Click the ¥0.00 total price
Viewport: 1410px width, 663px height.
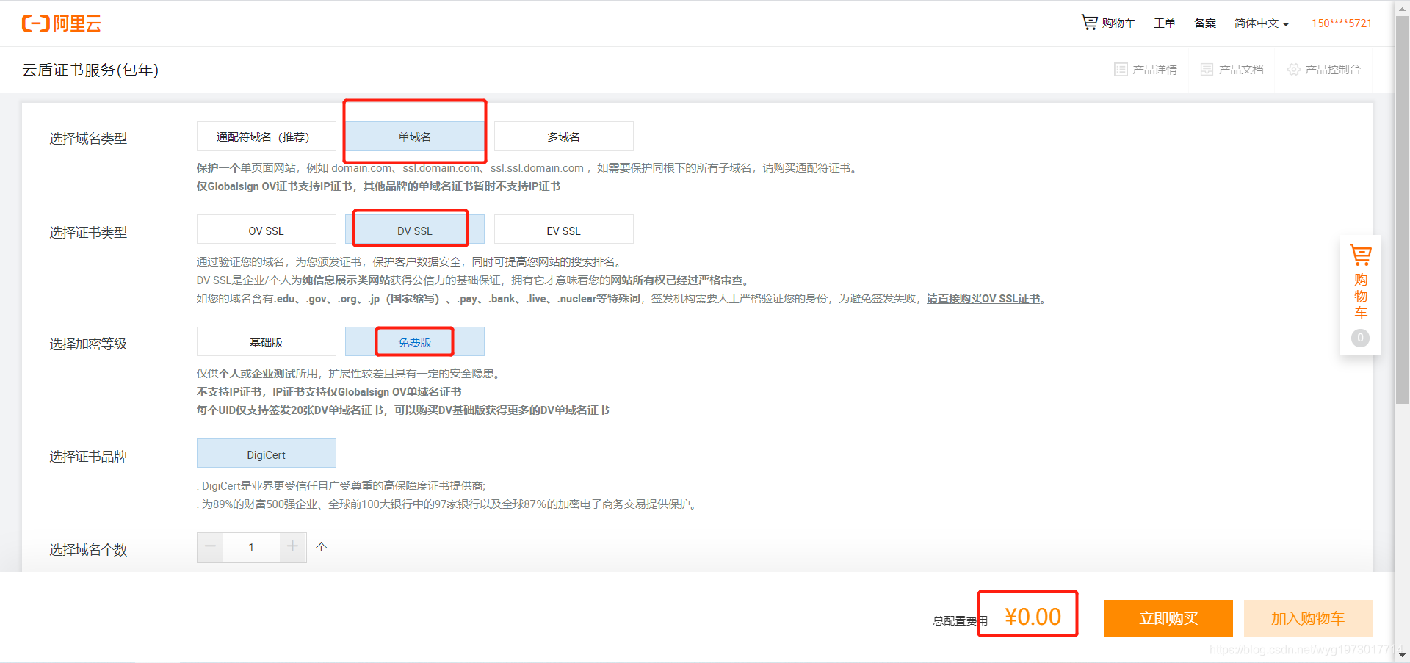pos(1033,617)
